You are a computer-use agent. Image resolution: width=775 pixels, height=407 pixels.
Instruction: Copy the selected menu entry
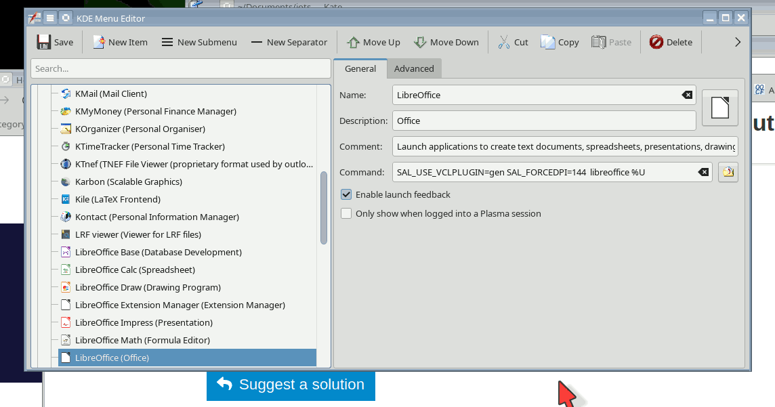click(560, 42)
